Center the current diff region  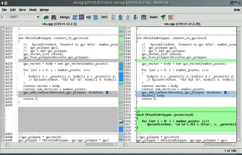click(x=144, y=17)
